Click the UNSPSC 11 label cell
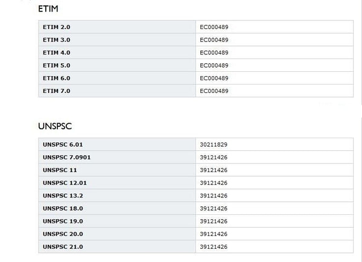Viewport: 362px width, 262px height. pyautogui.click(x=59, y=170)
